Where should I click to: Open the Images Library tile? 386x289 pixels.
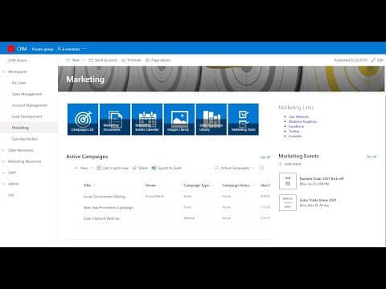click(179, 119)
